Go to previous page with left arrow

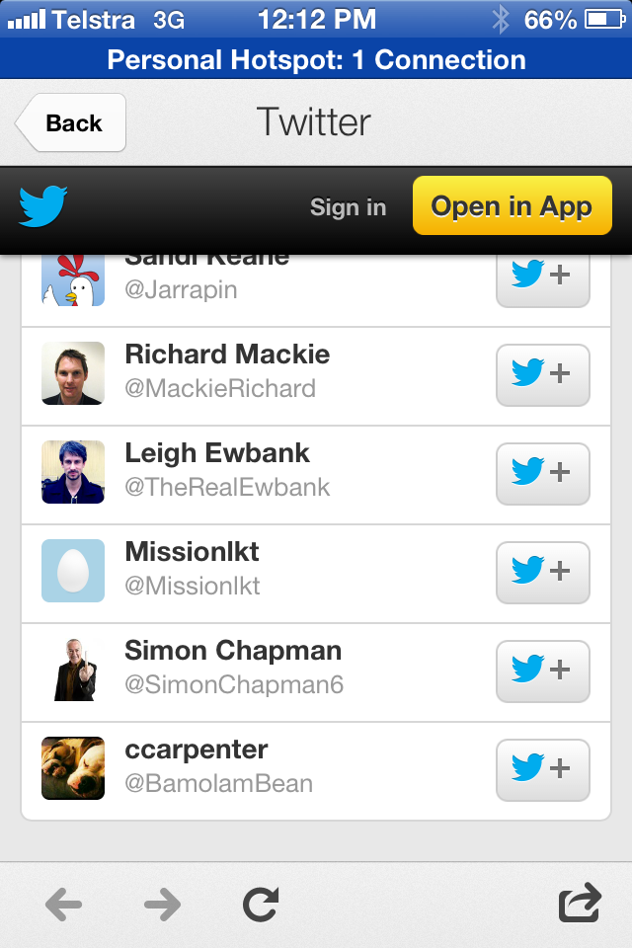[x=64, y=904]
